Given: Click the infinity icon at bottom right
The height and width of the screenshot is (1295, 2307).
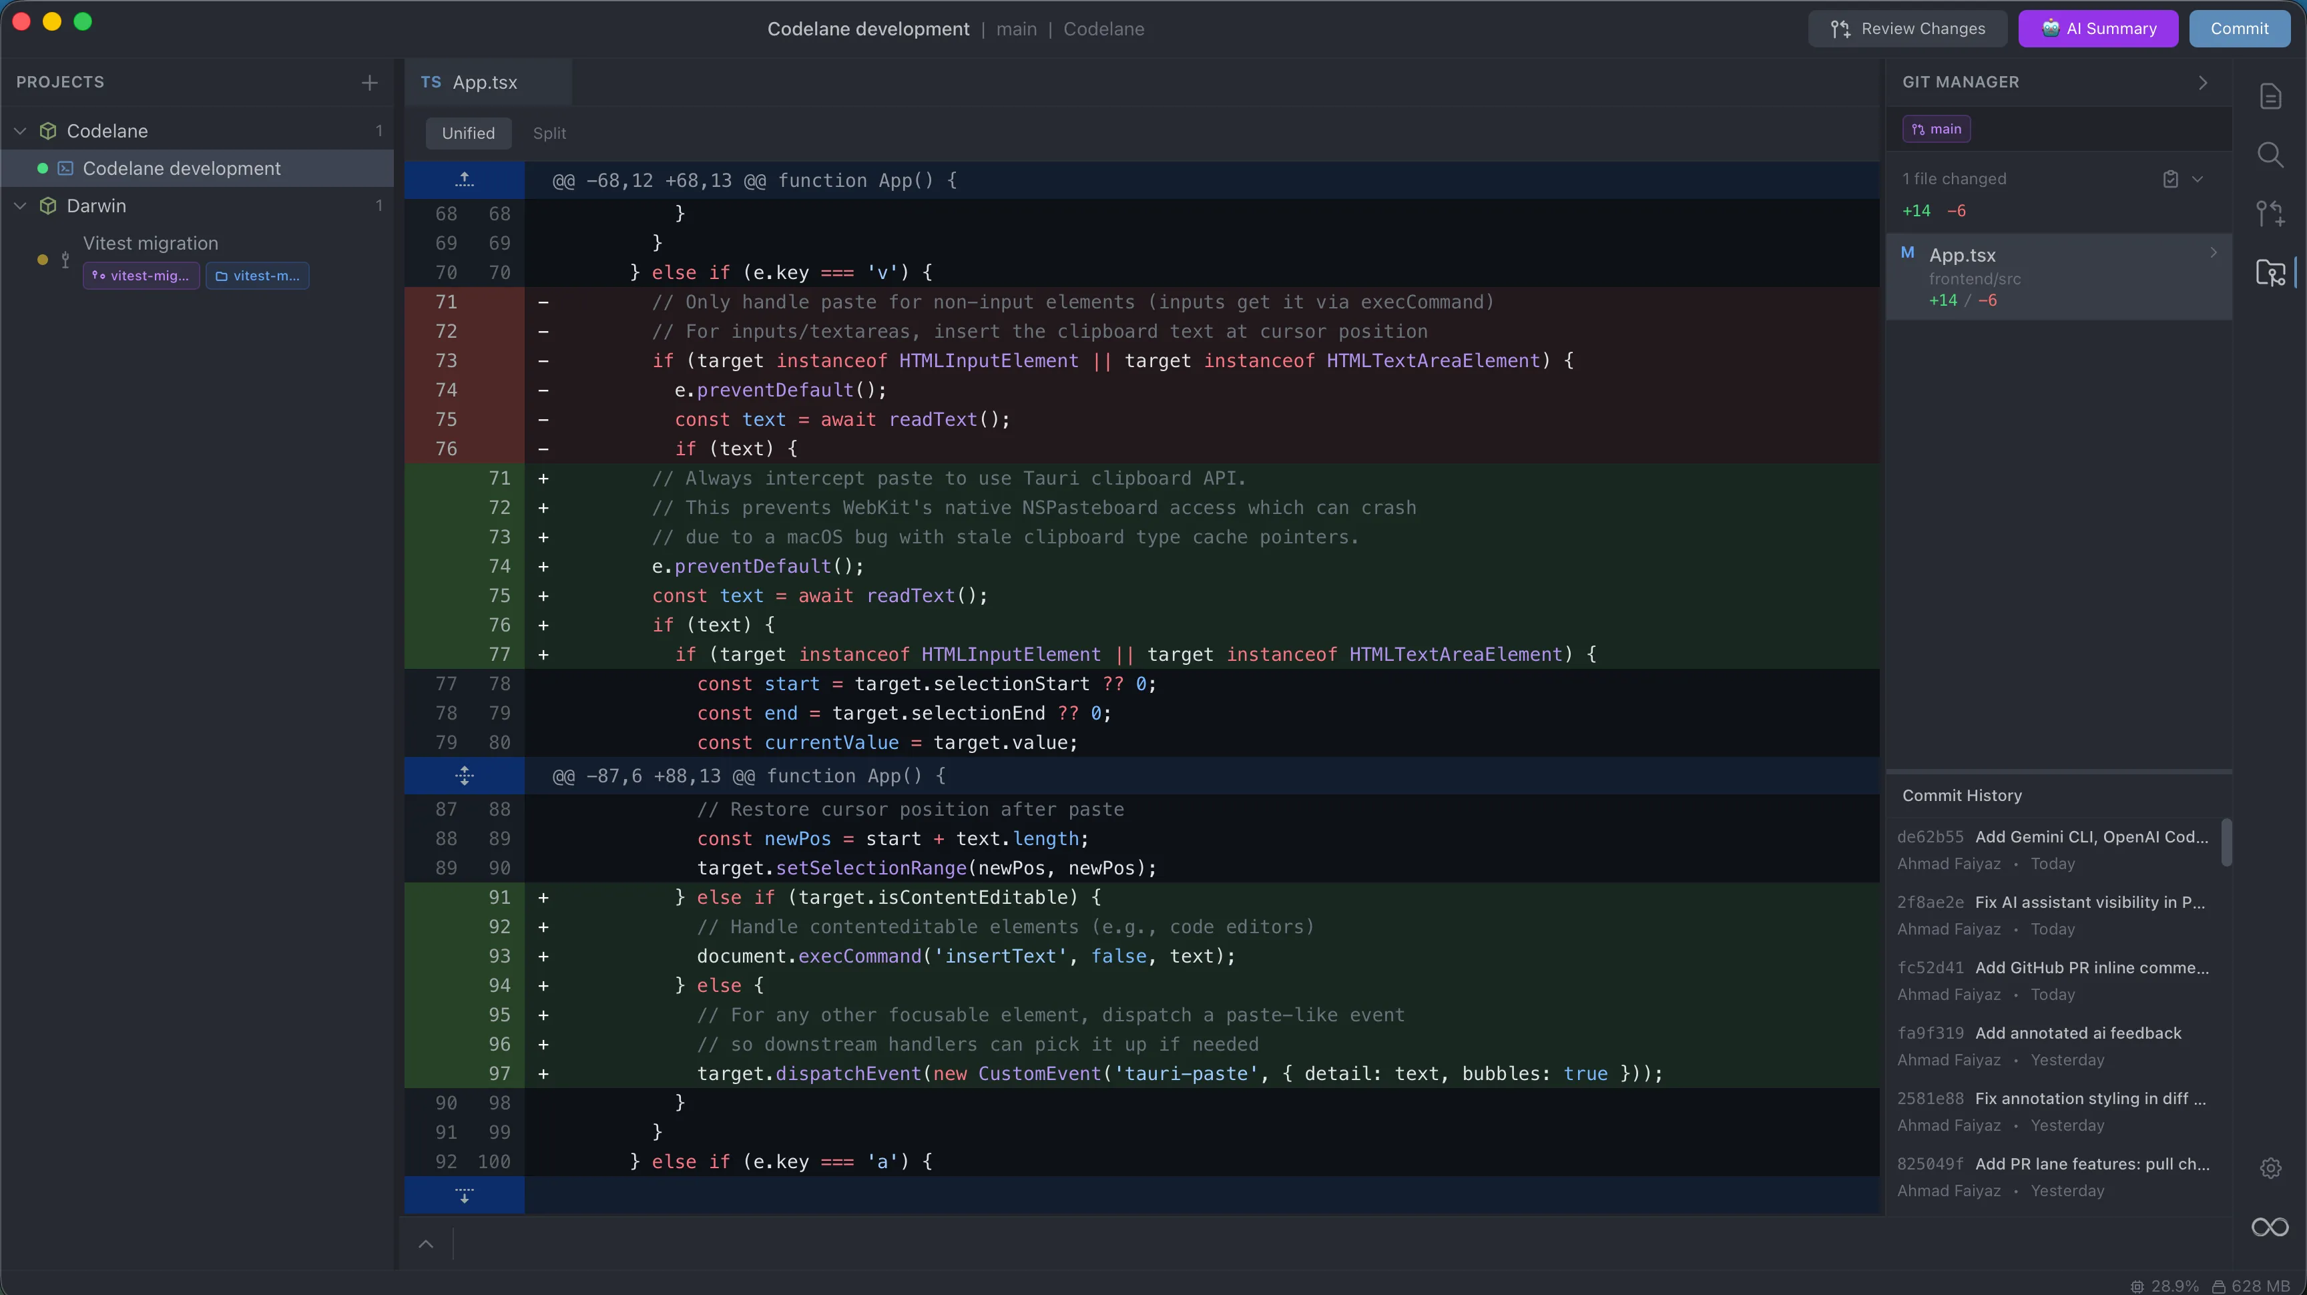Looking at the screenshot, I should [2270, 1227].
